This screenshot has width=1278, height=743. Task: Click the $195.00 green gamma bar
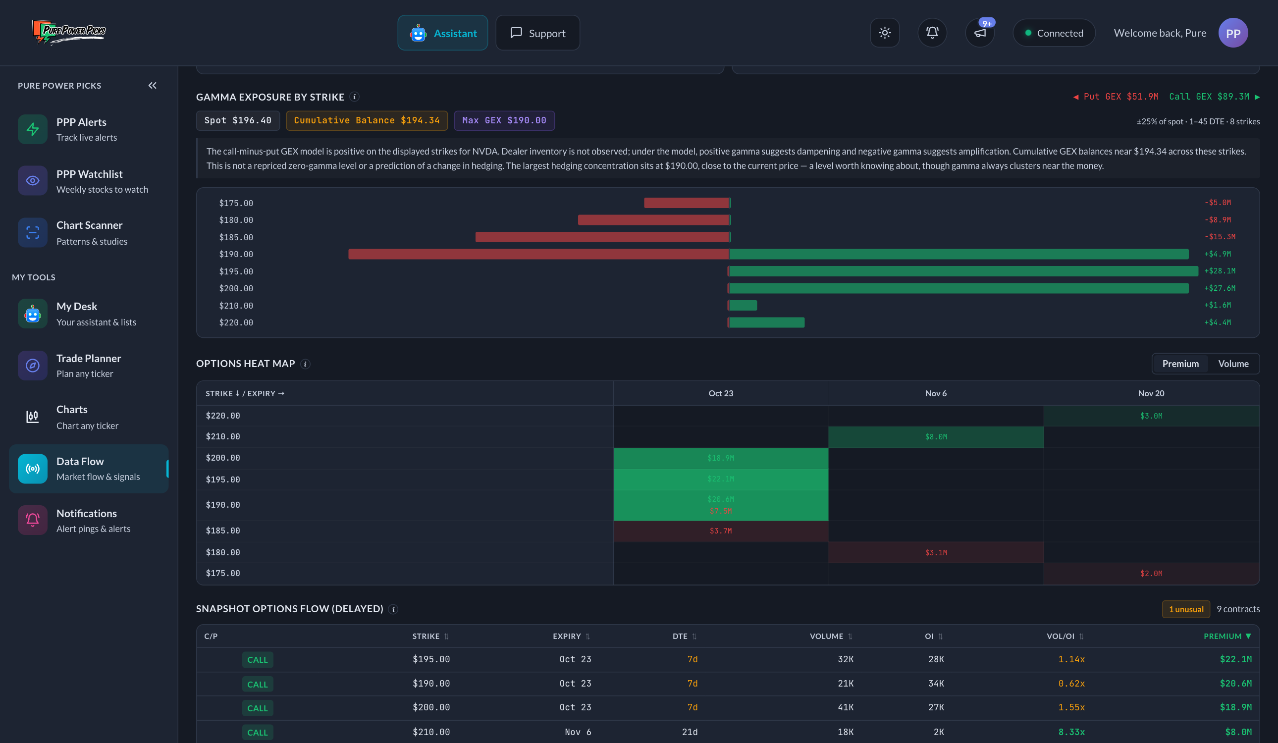[963, 272]
